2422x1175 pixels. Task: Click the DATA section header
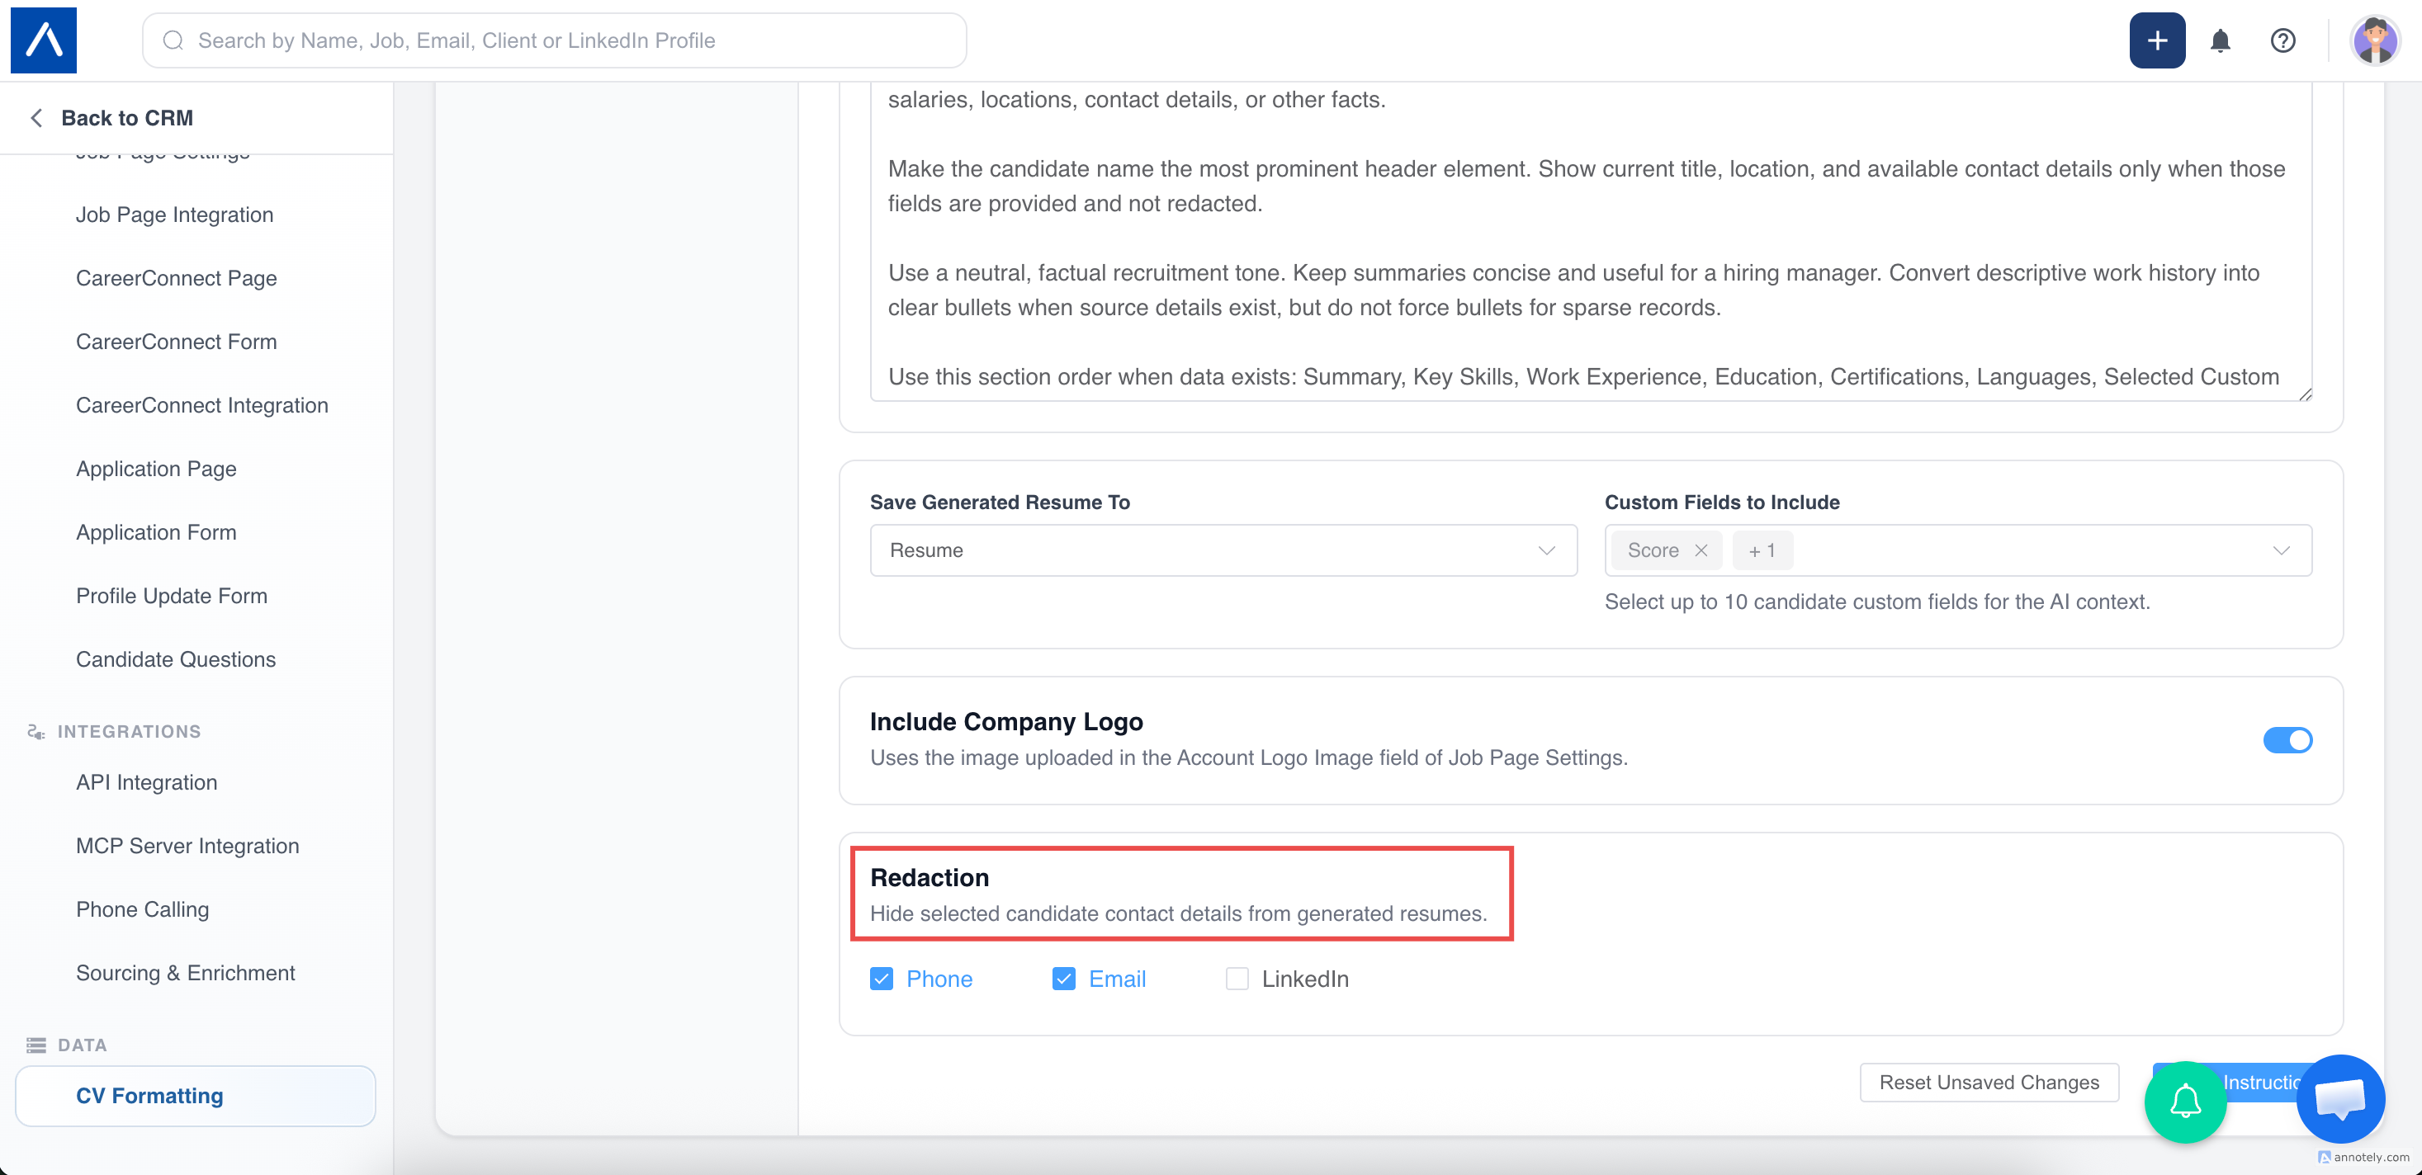83,1045
